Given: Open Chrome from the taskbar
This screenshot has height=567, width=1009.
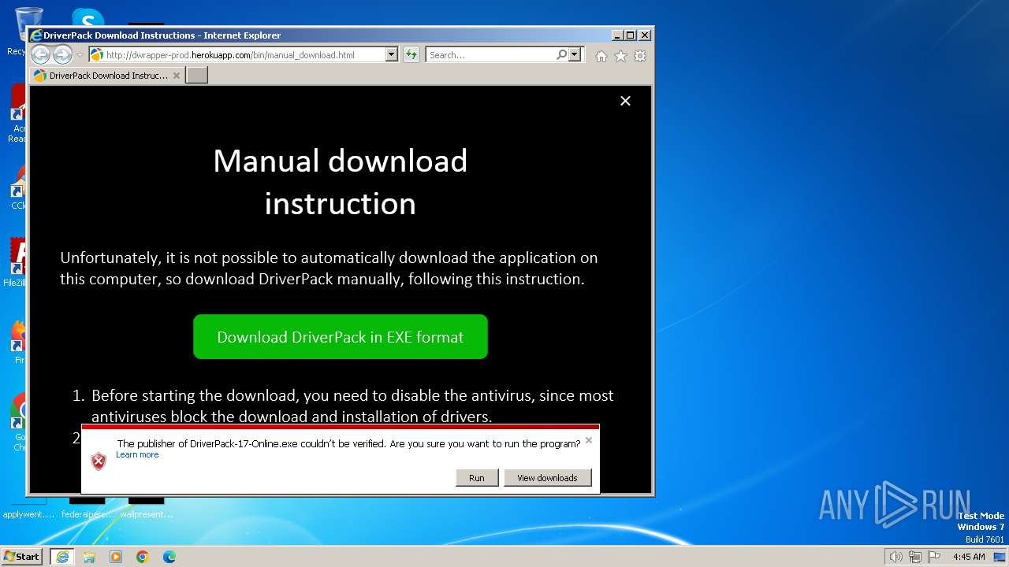Looking at the screenshot, I should coord(143,557).
